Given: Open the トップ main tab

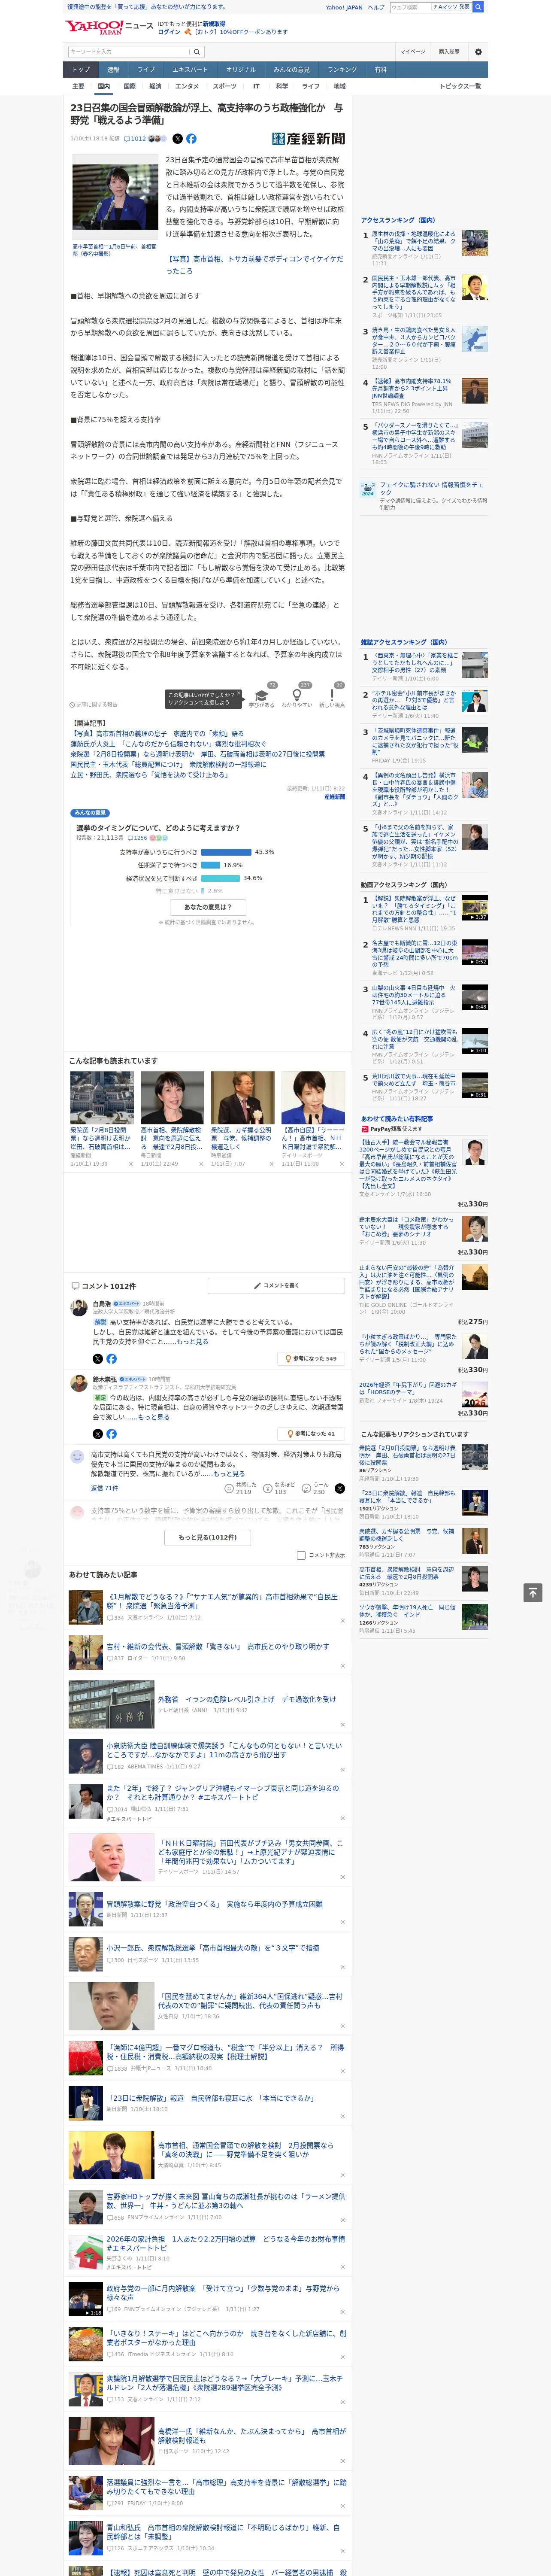Looking at the screenshot, I should (x=81, y=70).
